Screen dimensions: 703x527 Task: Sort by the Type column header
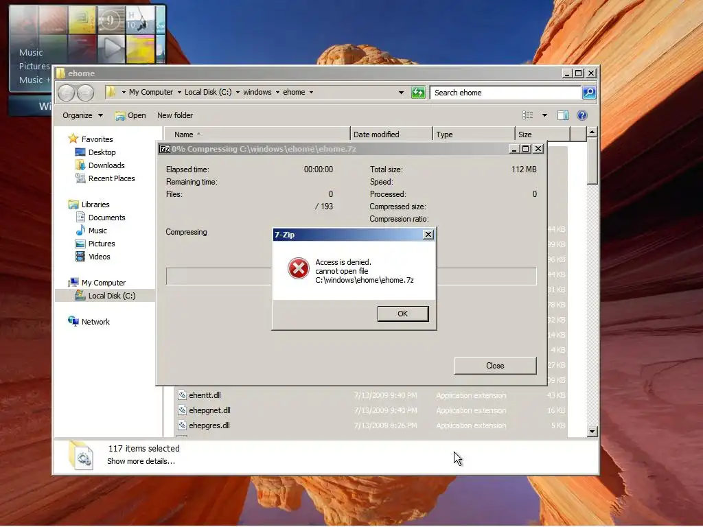point(474,134)
